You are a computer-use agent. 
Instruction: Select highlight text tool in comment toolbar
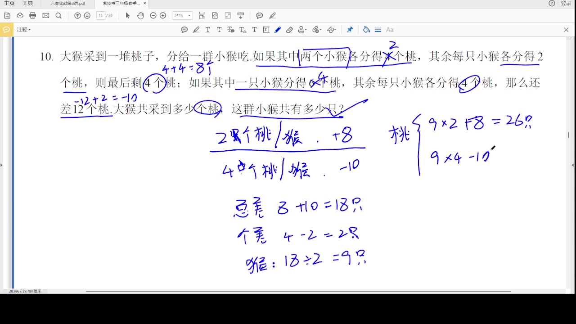pos(196,30)
